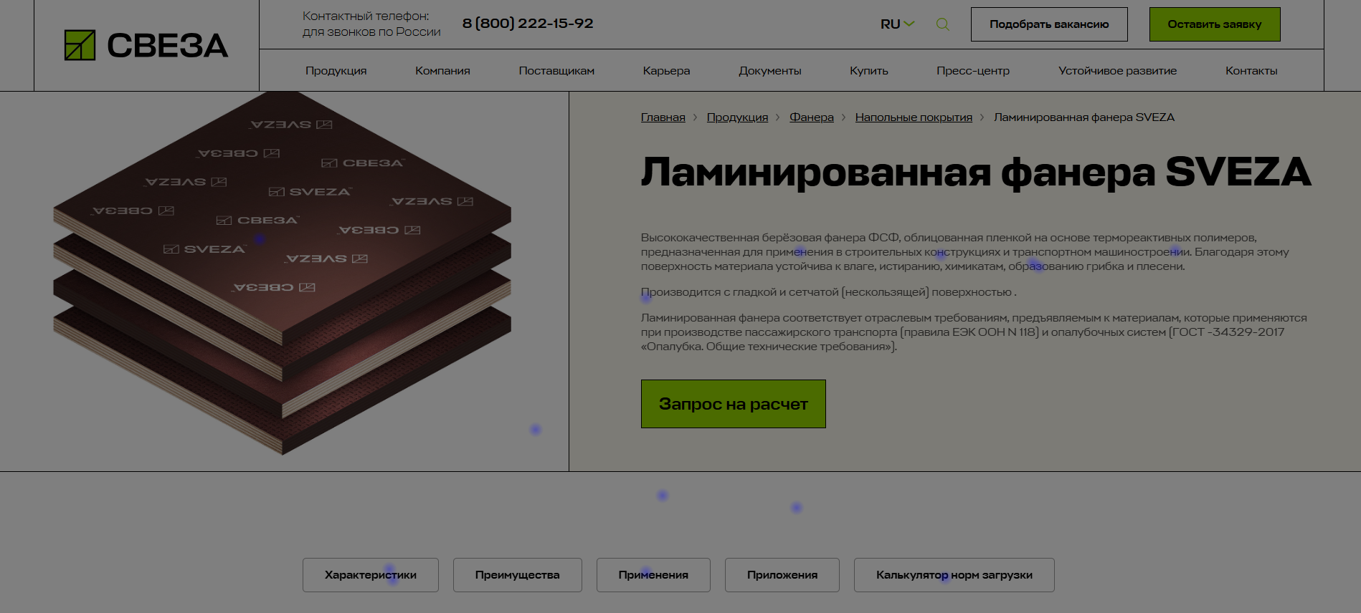Open the Поставщикам menu item
Screen dimensions: 1361x613
[x=556, y=70]
